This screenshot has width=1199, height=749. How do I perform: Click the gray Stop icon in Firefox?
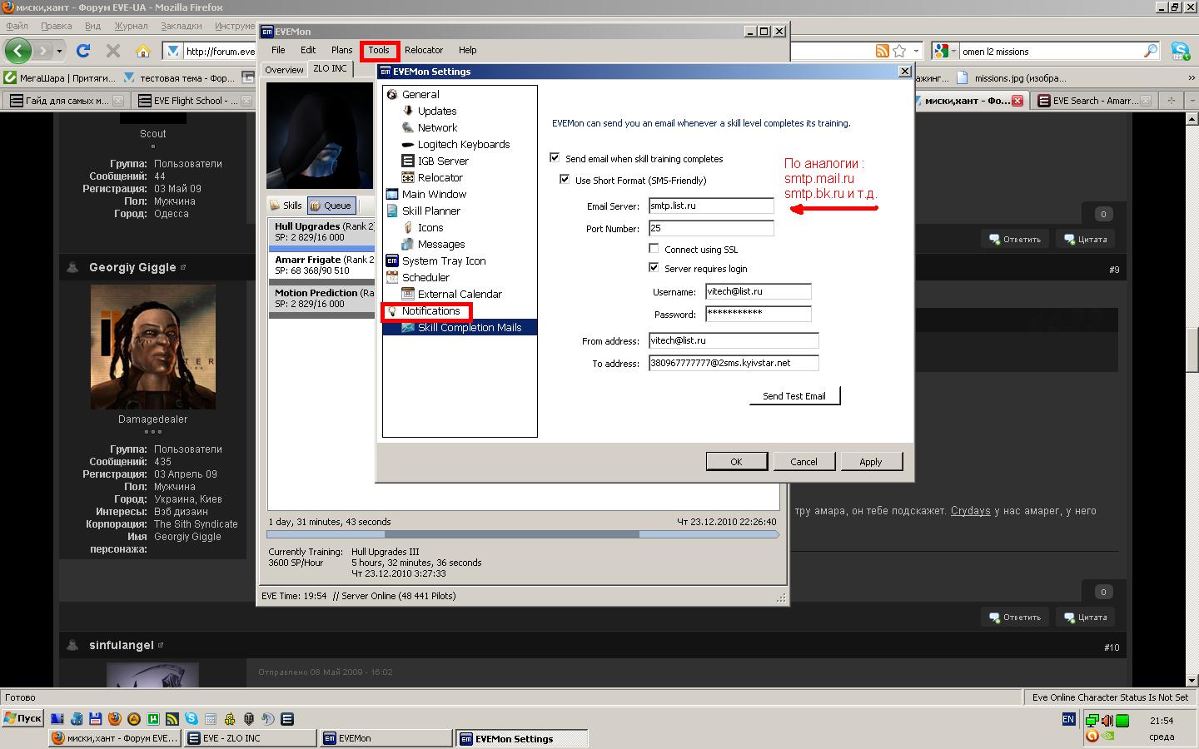click(113, 51)
